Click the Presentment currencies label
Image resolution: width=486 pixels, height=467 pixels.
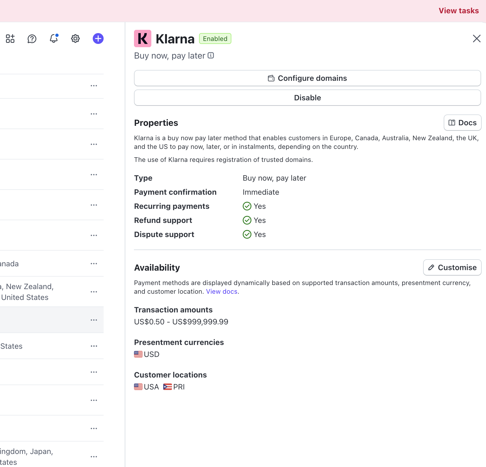point(179,342)
